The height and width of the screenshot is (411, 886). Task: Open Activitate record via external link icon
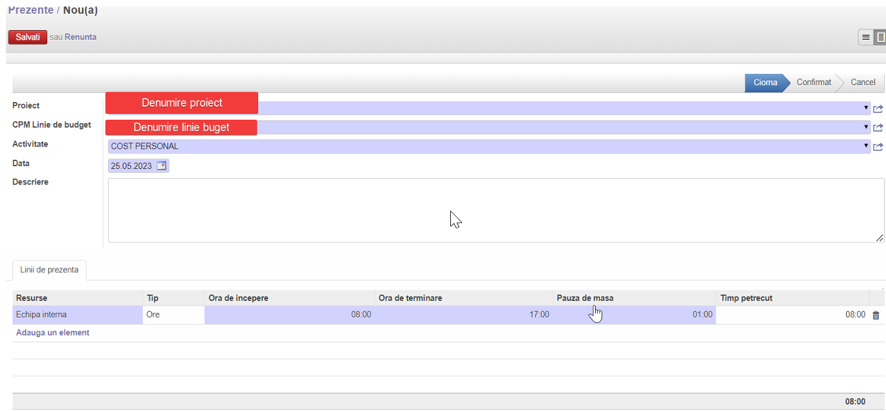point(878,147)
